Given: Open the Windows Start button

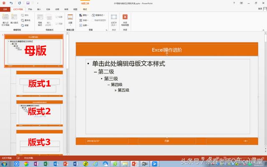Looking at the screenshot, I should tap(4, 164).
